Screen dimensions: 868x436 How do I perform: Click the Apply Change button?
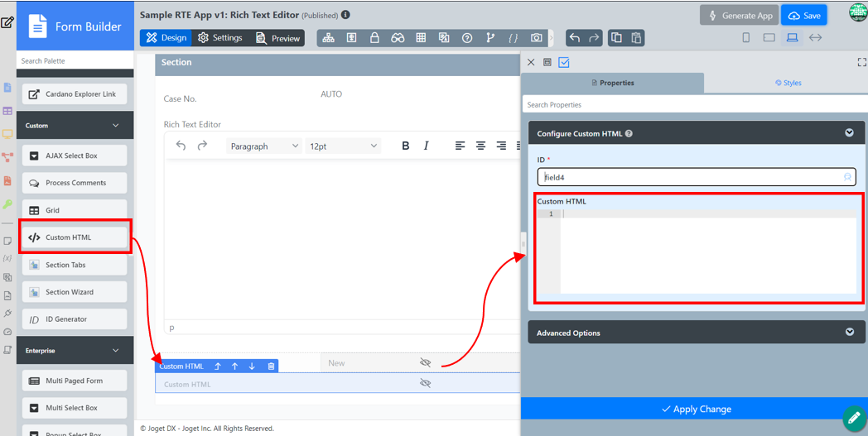[x=696, y=409]
